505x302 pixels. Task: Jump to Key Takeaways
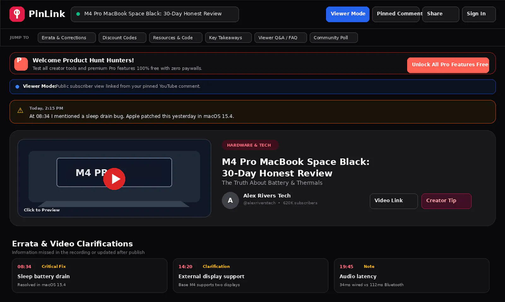click(x=229, y=38)
